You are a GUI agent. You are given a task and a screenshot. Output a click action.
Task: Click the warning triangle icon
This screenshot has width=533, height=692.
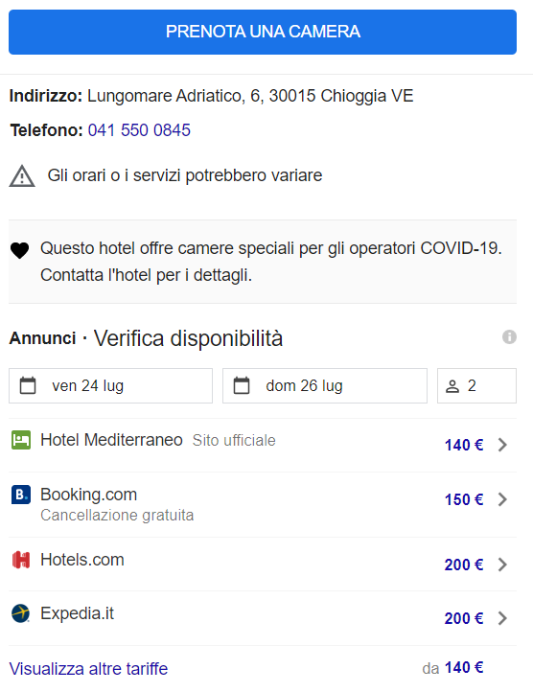(x=22, y=176)
